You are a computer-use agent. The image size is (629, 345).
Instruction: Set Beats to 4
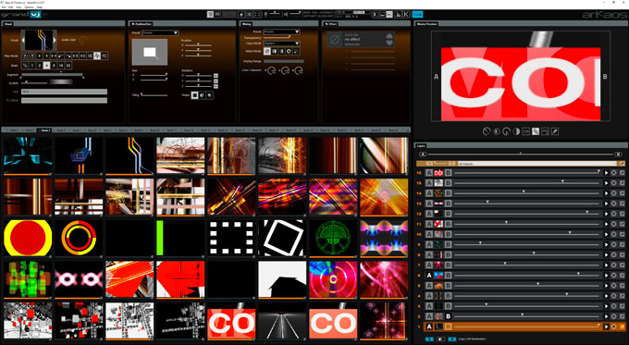(x=46, y=66)
